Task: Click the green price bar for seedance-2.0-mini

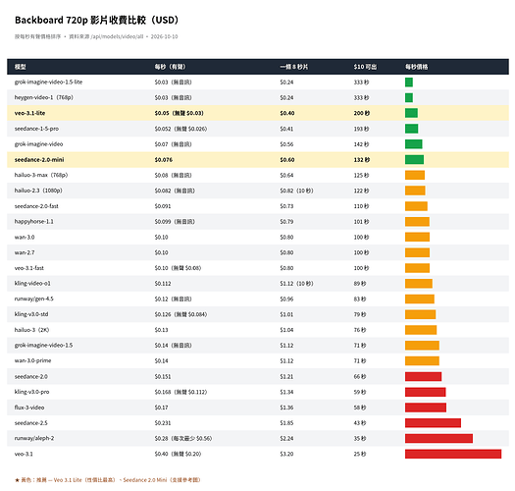Action: point(414,159)
